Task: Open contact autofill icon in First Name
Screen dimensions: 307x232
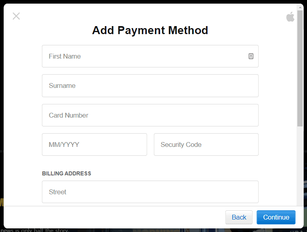Action: [x=251, y=56]
